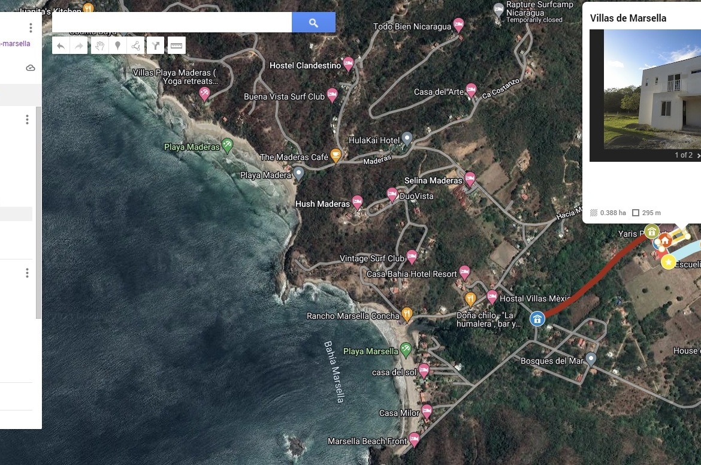Click the green Playa Maderas beach pin
The image size is (701, 465).
point(228,145)
